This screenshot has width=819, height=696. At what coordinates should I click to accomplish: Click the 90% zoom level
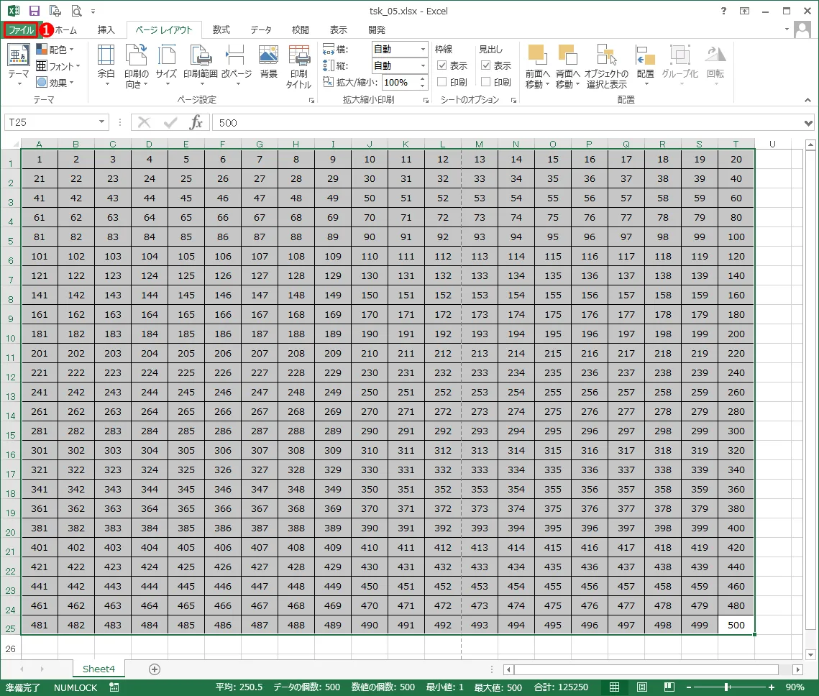(795, 687)
